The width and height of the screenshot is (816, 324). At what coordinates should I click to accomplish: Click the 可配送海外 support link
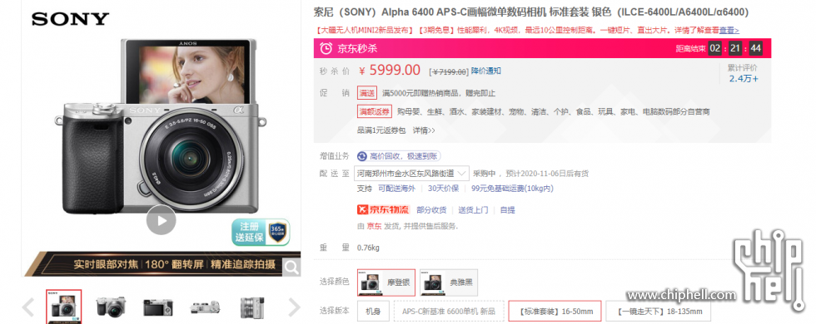click(396, 189)
